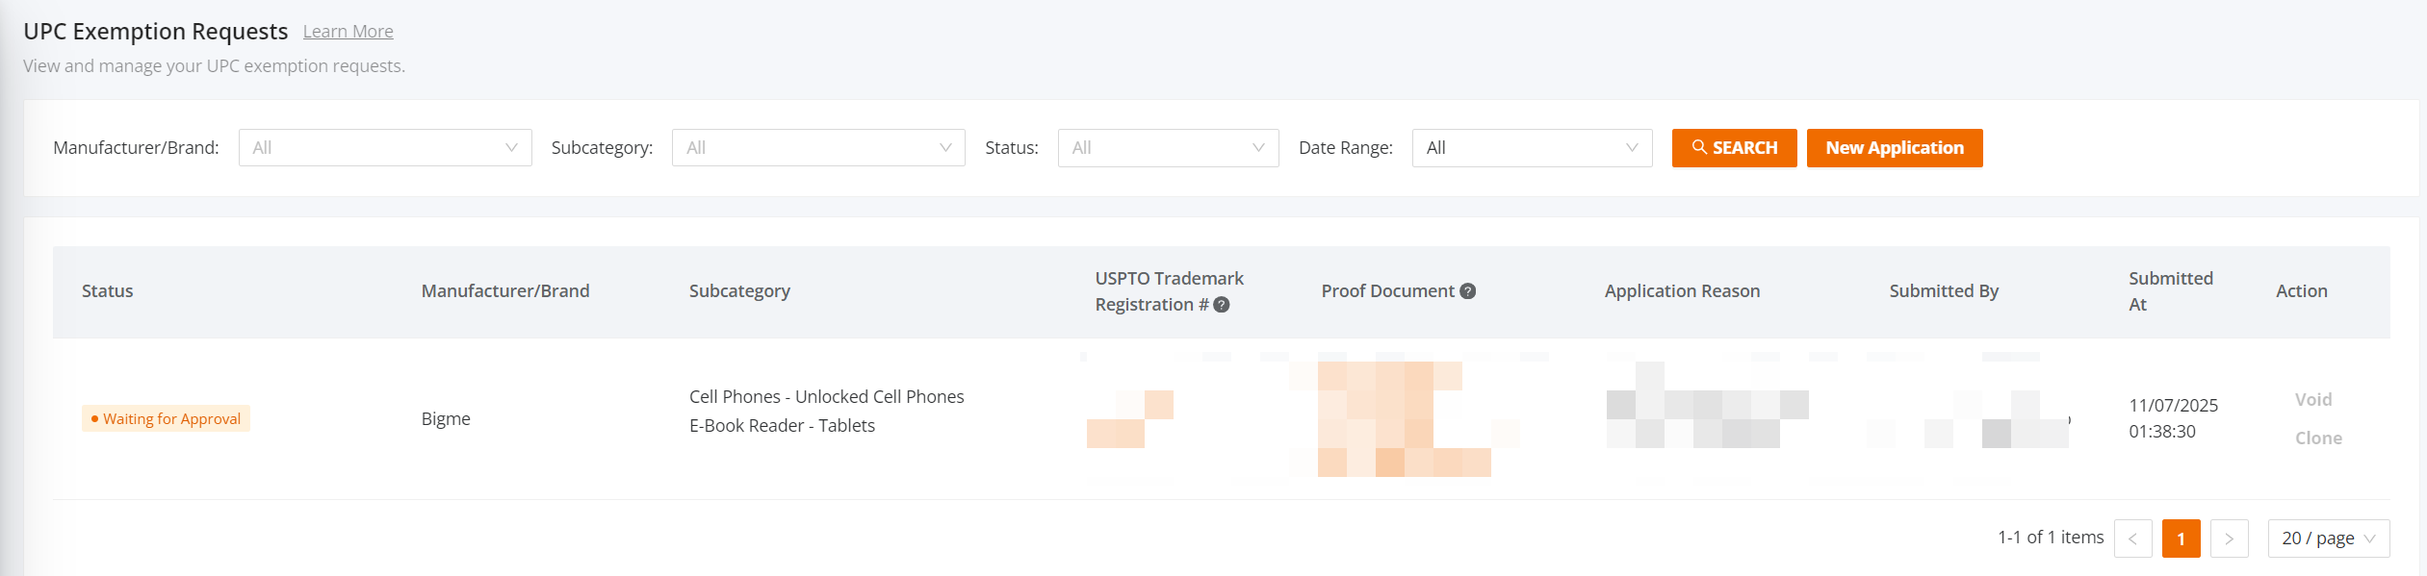Image resolution: width=2427 pixels, height=576 pixels.
Task: Go to the next page arrow
Action: 2229,538
